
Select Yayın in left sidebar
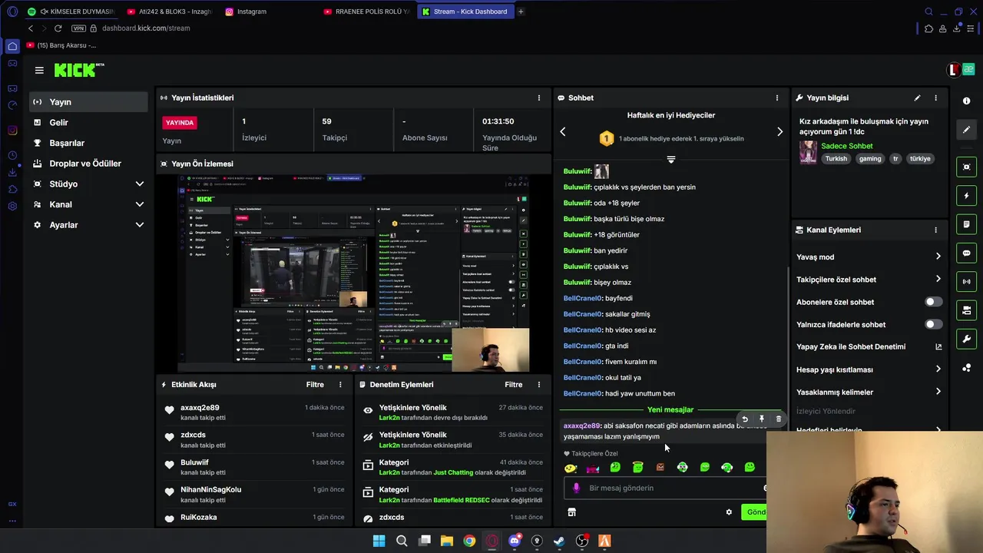[88, 102]
